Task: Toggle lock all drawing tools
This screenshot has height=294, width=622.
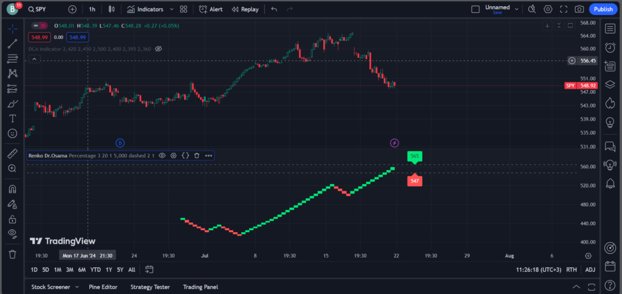Action: (13, 219)
